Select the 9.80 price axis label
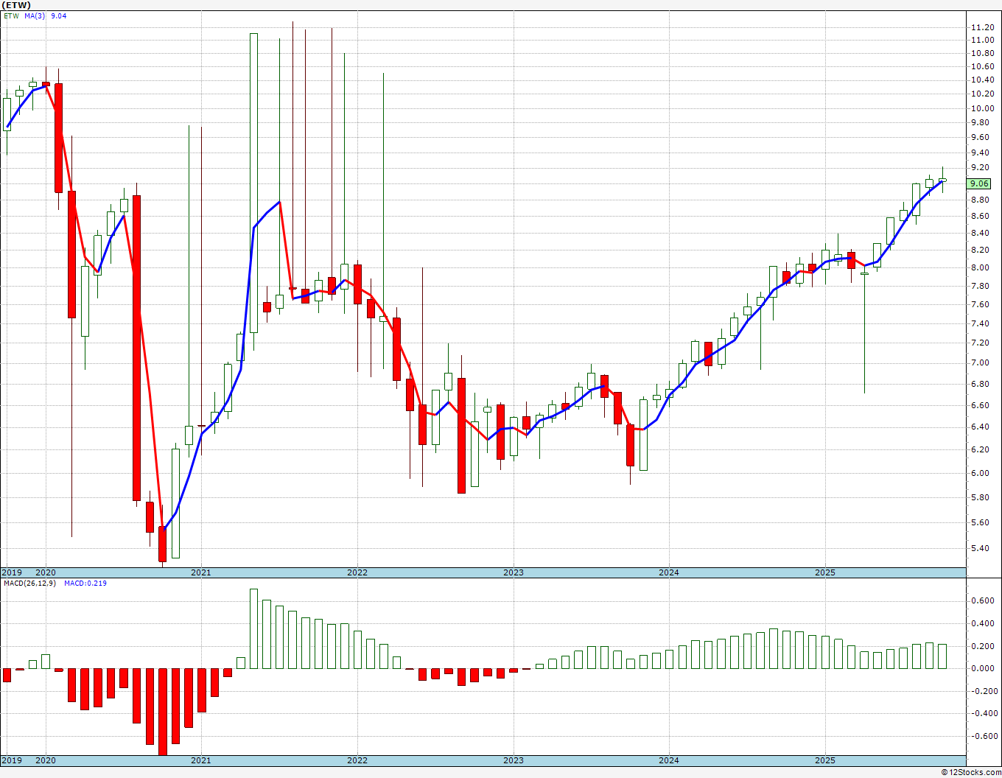 pyautogui.click(x=981, y=122)
